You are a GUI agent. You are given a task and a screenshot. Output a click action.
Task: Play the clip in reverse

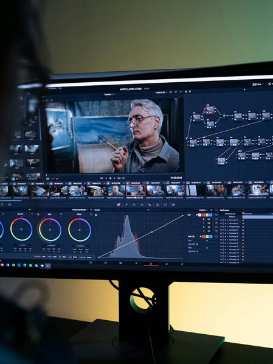(x=106, y=178)
